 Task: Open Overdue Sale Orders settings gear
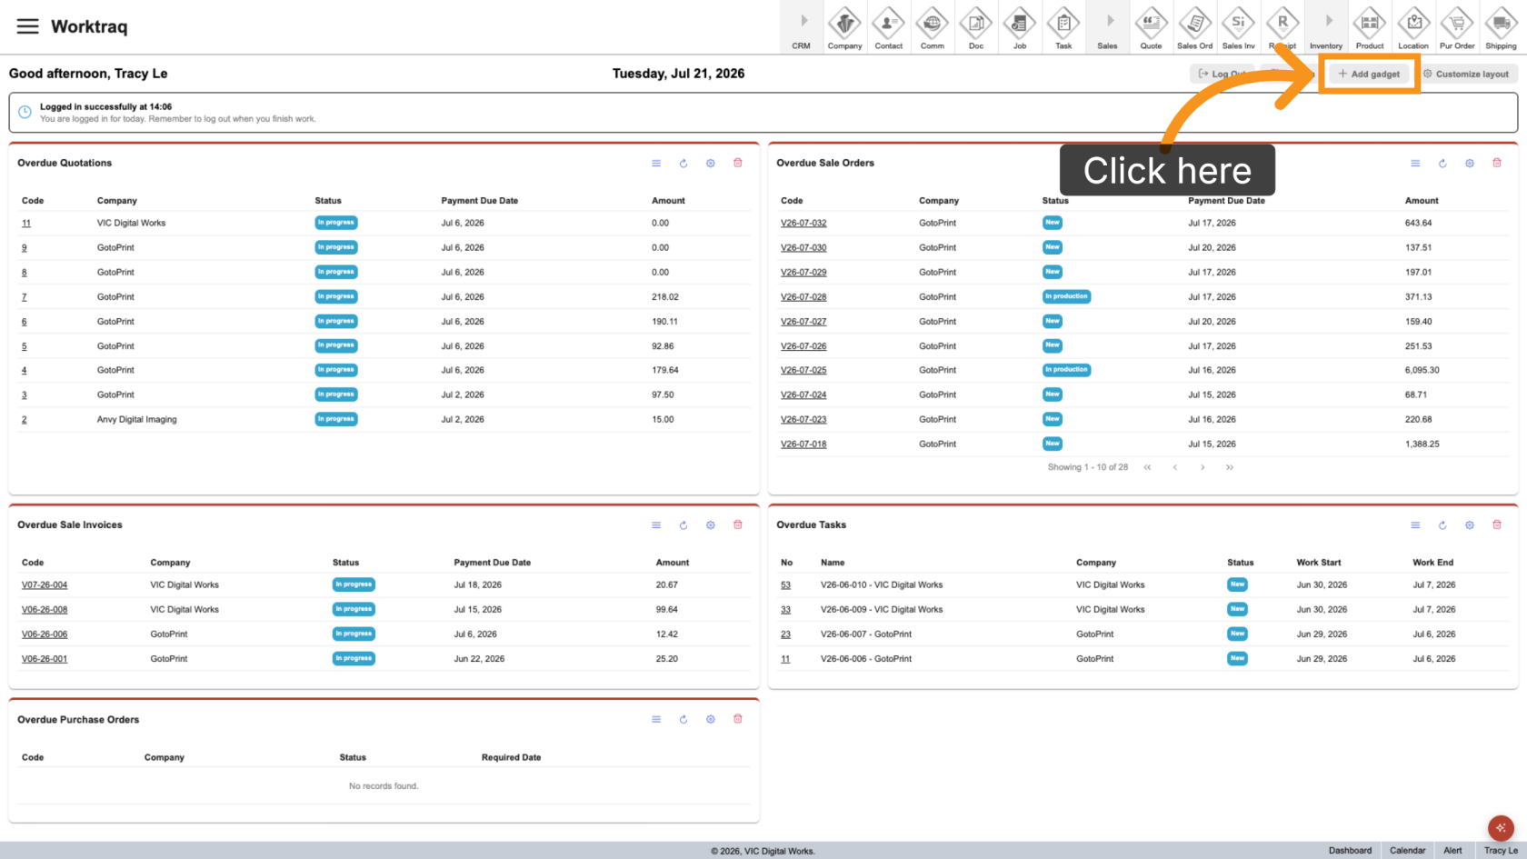point(1470,164)
